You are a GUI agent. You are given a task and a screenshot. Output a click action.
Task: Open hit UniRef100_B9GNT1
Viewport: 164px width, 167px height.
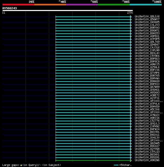pyautogui.click(x=147, y=30)
